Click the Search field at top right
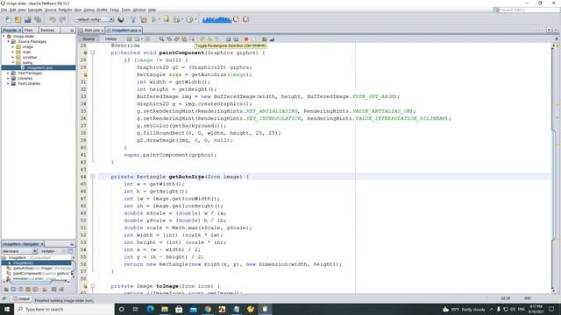Image resolution: width=561 pixels, height=315 pixels. [x=527, y=10]
